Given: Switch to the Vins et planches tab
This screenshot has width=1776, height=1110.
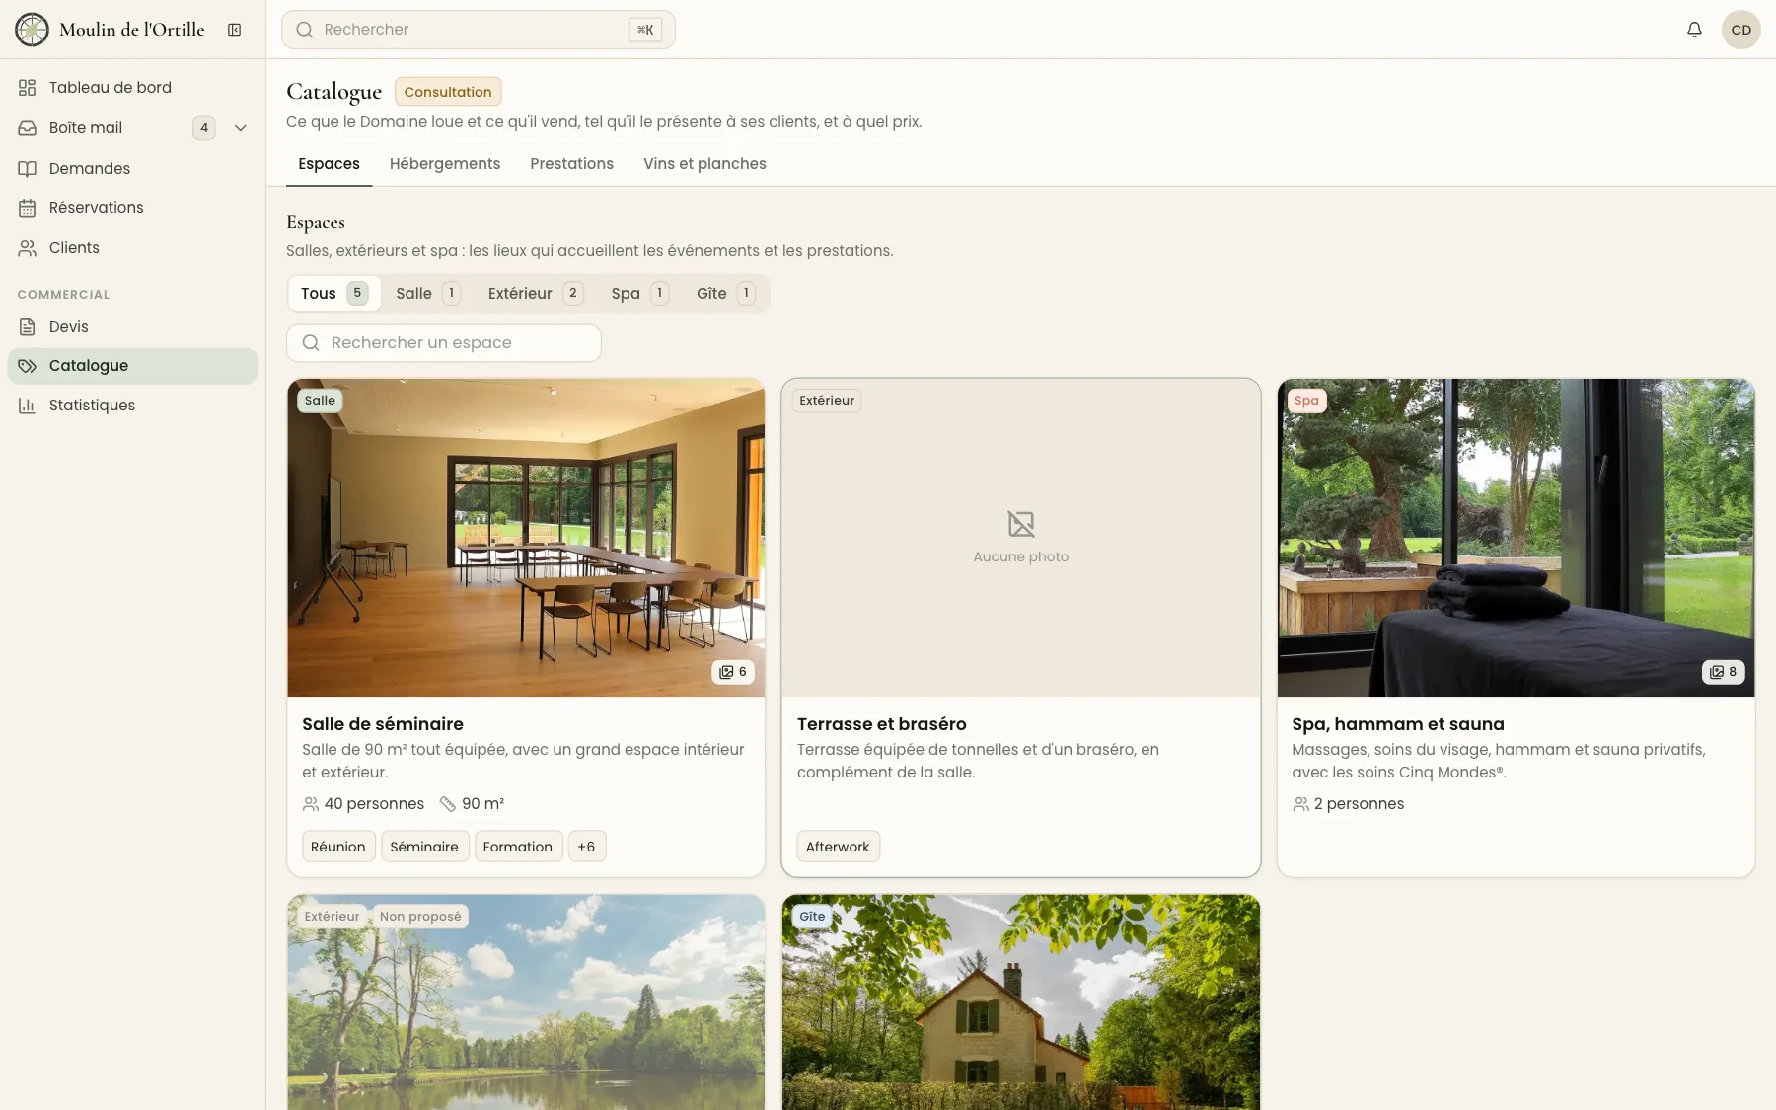Looking at the screenshot, I should click(x=704, y=164).
